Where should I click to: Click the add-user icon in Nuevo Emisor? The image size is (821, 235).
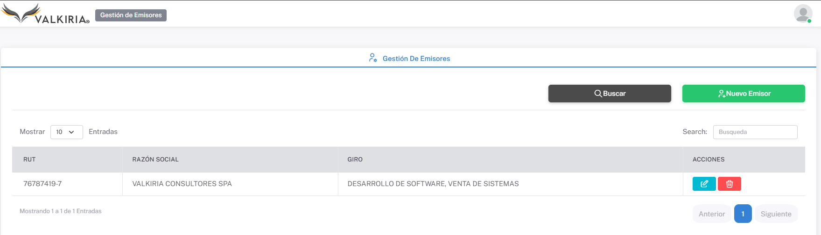[x=722, y=94]
